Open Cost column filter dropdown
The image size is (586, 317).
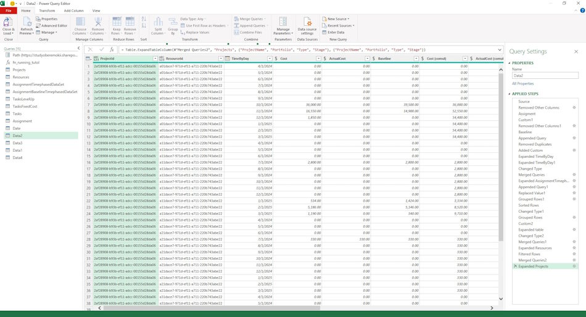[x=318, y=59]
